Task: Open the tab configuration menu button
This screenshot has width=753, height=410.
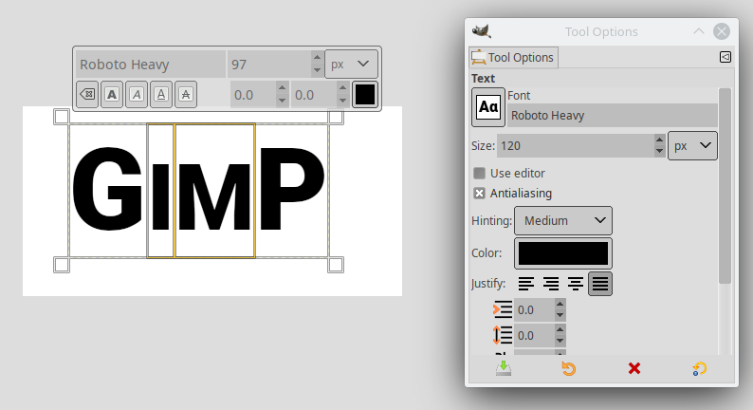Action: [x=725, y=57]
